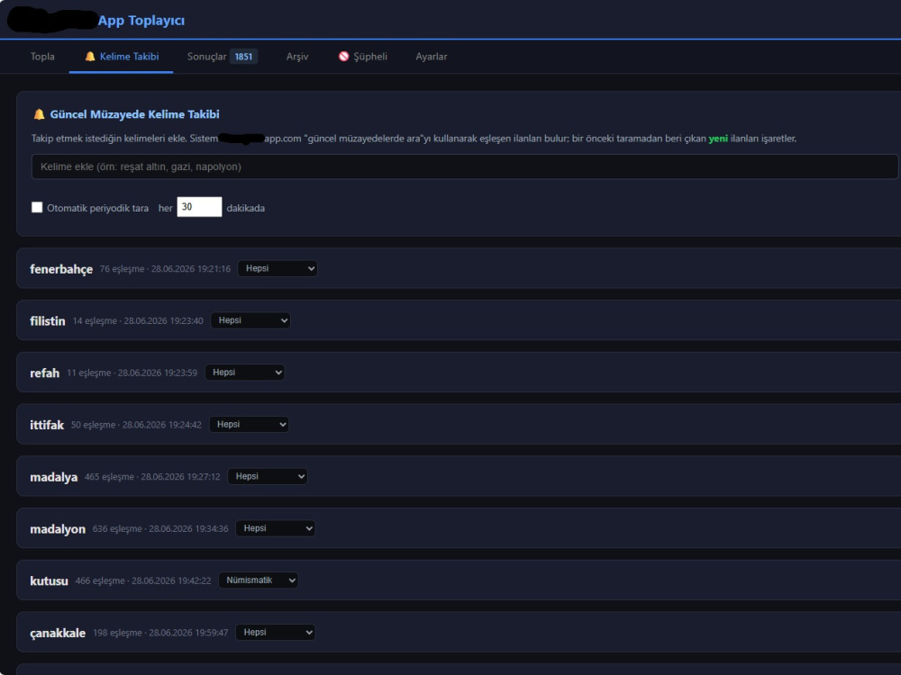
Task: Click the madalya keyword
Action: pos(53,477)
